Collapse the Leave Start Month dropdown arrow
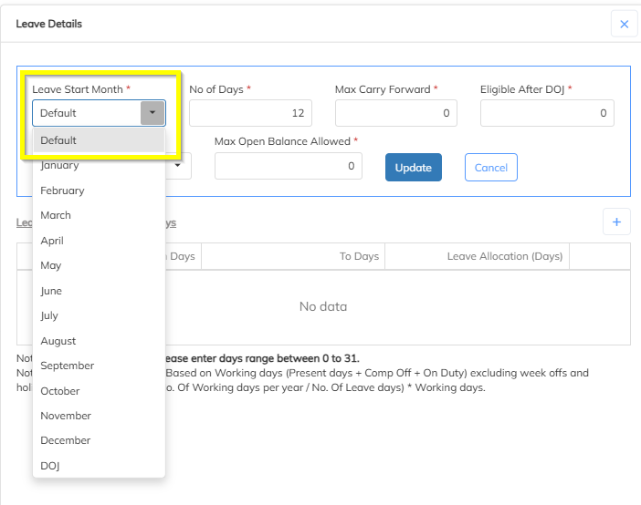 [152, 113]
